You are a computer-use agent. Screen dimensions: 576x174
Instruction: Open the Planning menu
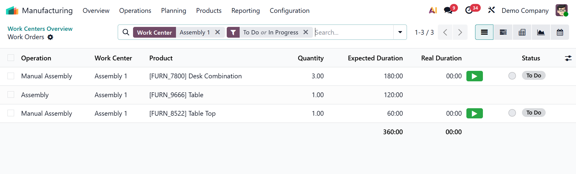click(x=174, y=10)
